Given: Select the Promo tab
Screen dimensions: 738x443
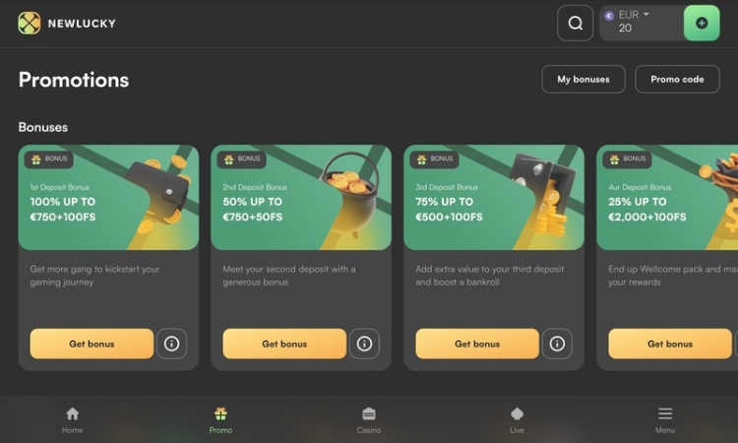Looking at the screenshot, I should pyautogui.click(x=220, y=420).
